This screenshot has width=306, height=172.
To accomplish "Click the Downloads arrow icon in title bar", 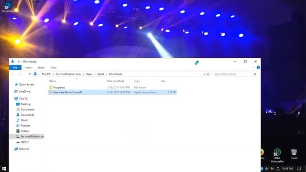I will [x=12, y=61].
